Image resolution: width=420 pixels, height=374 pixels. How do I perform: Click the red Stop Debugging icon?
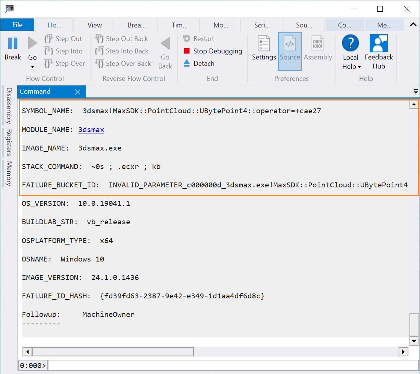pyautogui.click(x=187, y=51)
